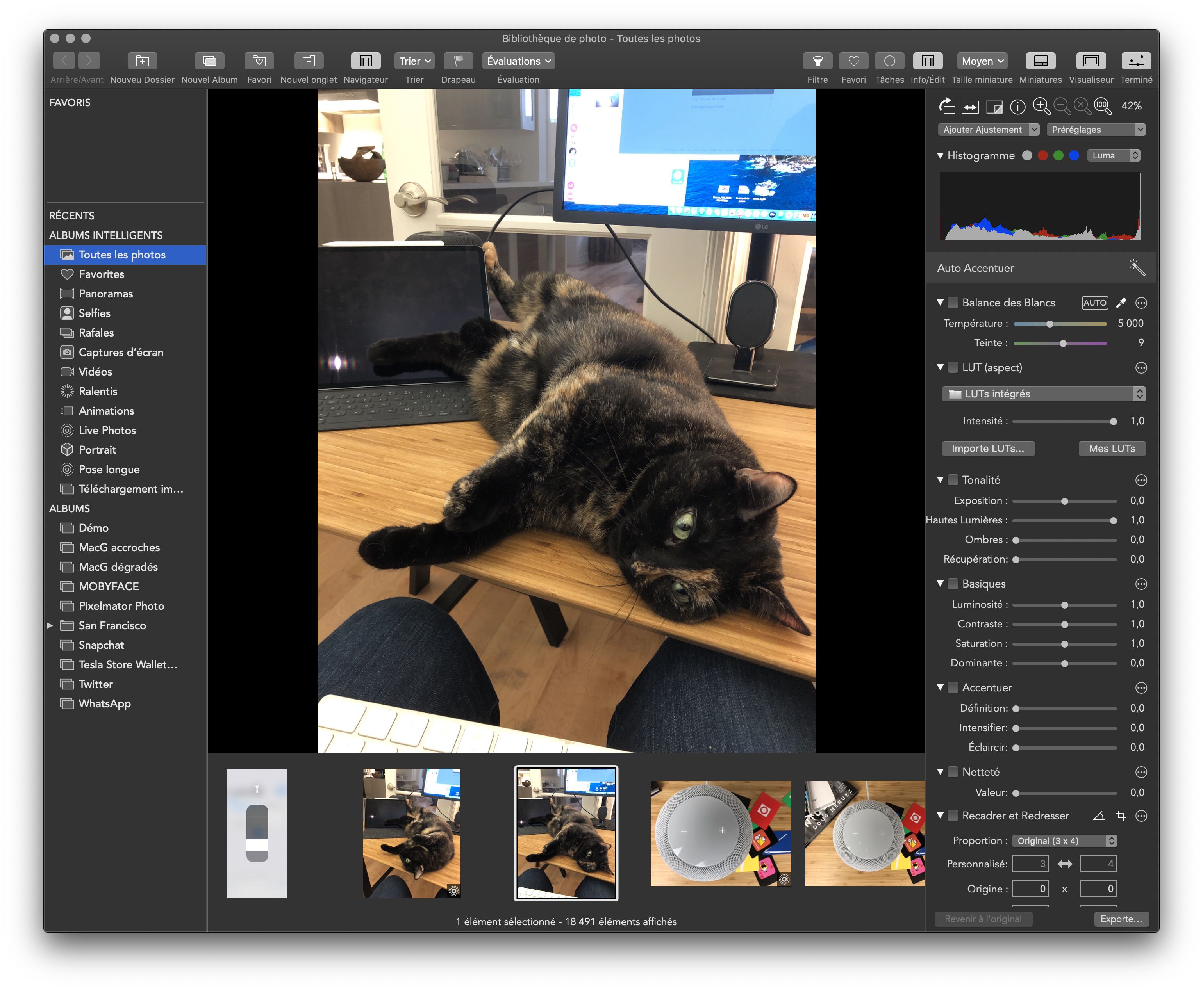Expand the San Francisco album folder
1203x990 pixels.
click(x=50, y=626)
